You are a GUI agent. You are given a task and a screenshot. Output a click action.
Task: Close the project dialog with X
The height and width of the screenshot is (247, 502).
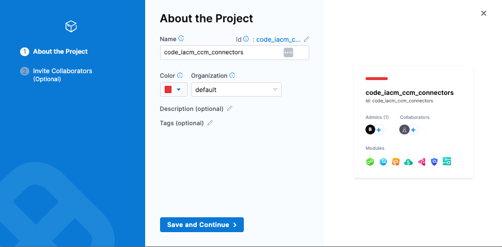point(484,13)
